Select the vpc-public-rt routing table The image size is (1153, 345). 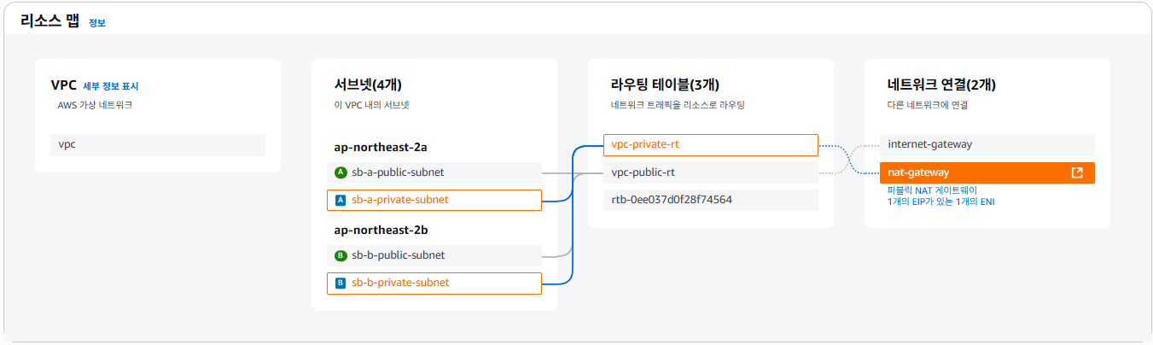coord(711,172)
